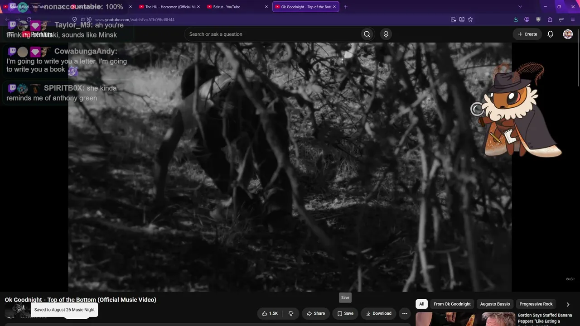Focus the Search or ask a question field
The width and height of the screenshot is (580, 326).
point(272,34)
